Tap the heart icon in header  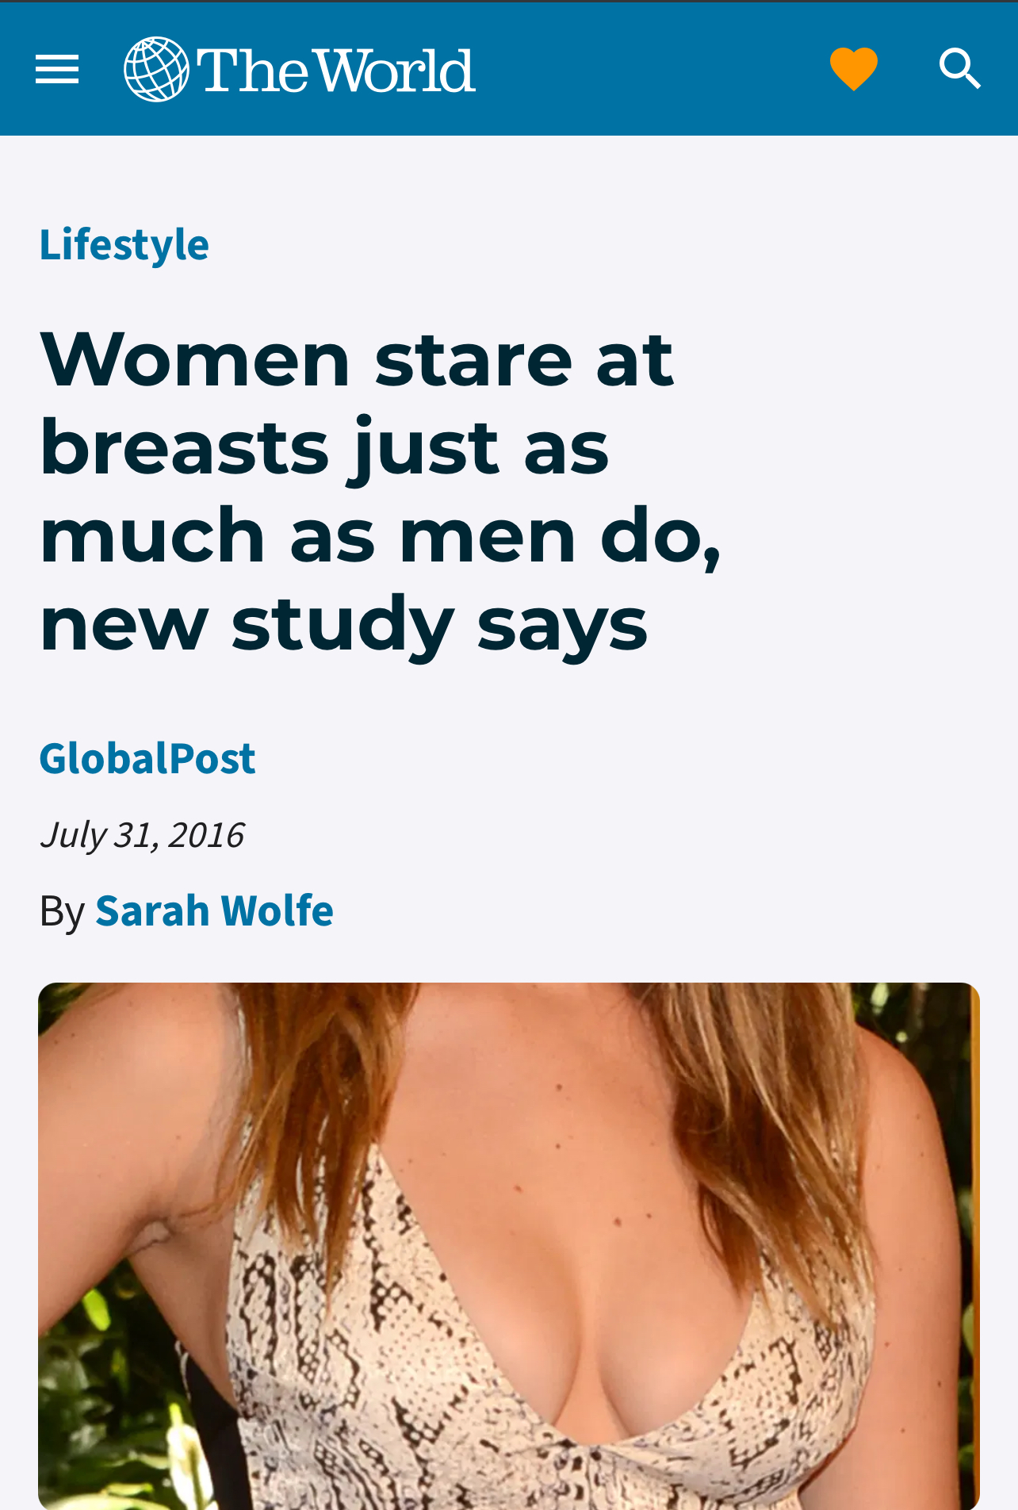click(854, 69)
